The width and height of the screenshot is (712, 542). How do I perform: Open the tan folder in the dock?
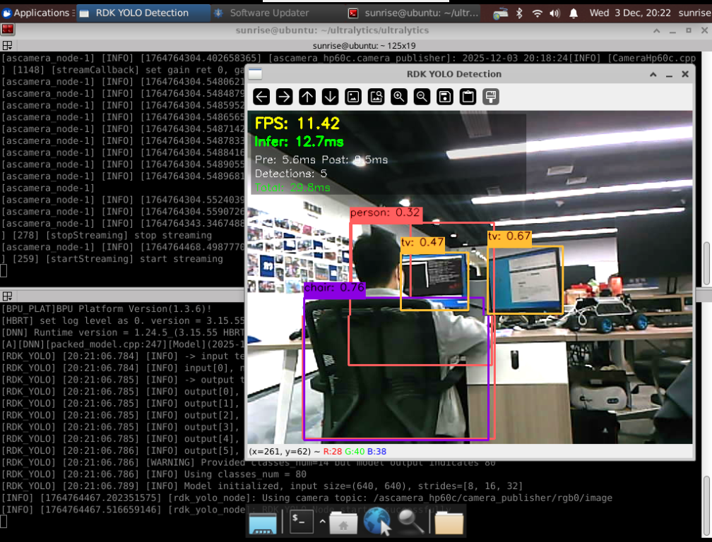pyautogui.click(x=449, y=523)
